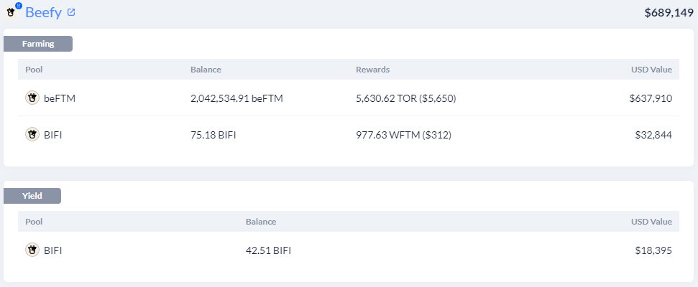Click the beFTM pool name
The height and width of the screenshot is (287, 698).
point(60,98)
